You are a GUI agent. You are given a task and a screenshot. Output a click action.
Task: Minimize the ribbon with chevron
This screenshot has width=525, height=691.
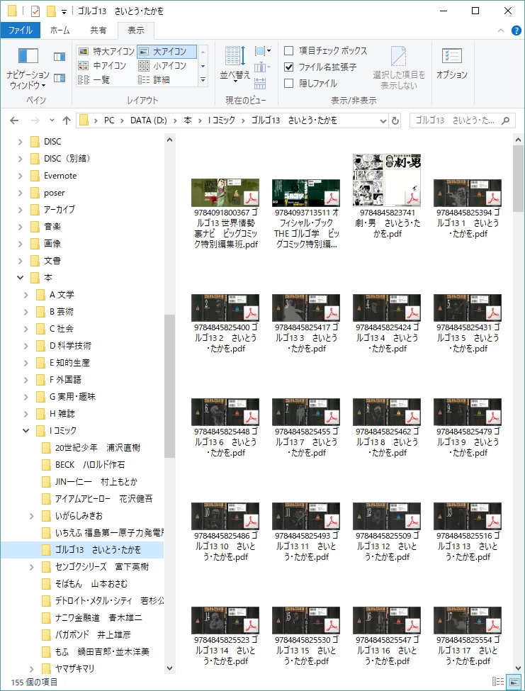point(501,30)
